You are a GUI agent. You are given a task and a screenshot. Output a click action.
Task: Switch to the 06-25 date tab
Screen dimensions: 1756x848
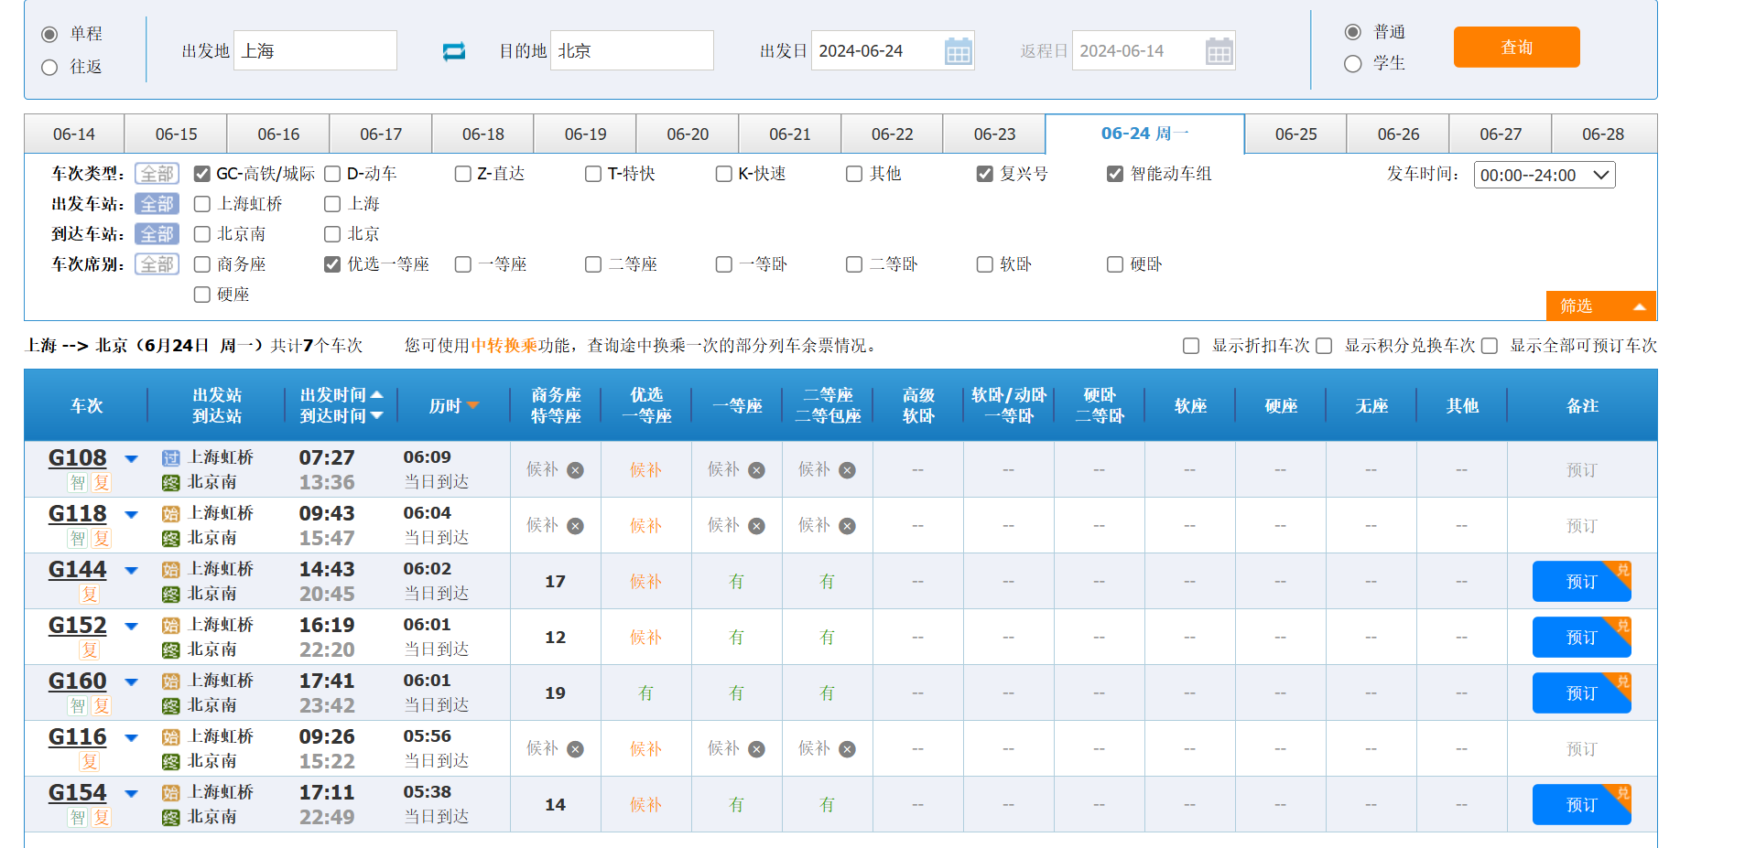tap(1295, 134)
